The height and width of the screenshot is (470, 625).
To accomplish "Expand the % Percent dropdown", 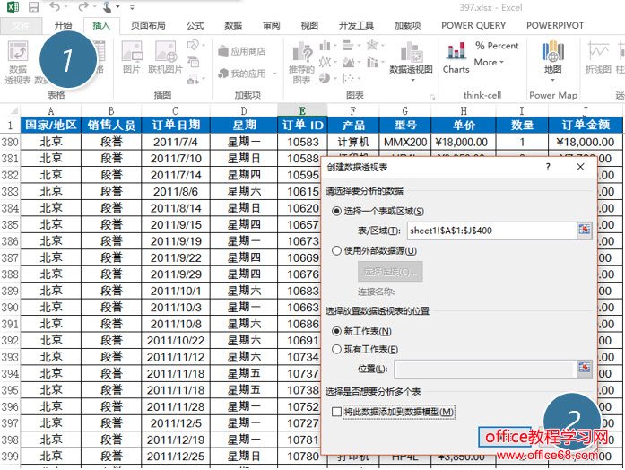I will tap(496, 46).
